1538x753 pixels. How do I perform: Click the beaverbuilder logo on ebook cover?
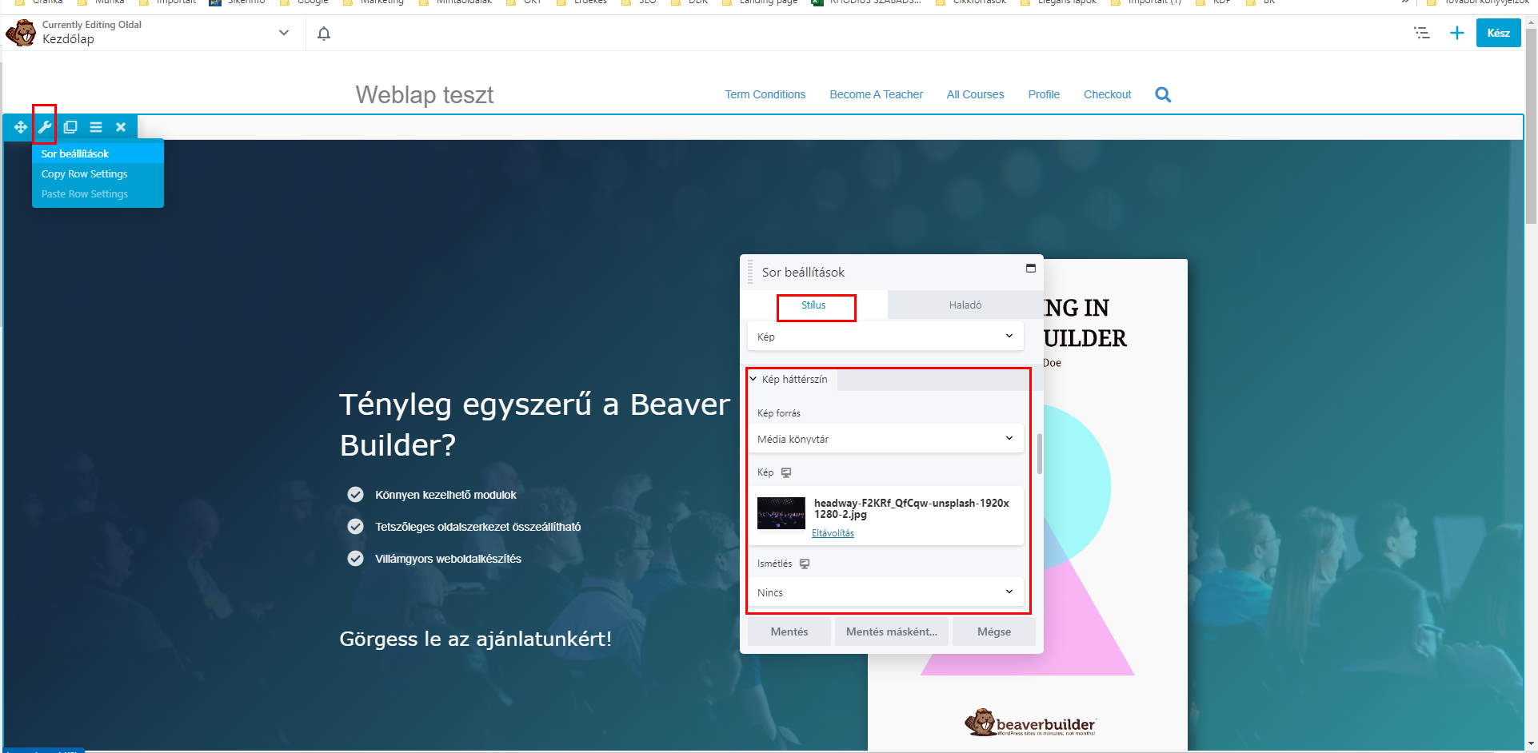pos(1030,723)
